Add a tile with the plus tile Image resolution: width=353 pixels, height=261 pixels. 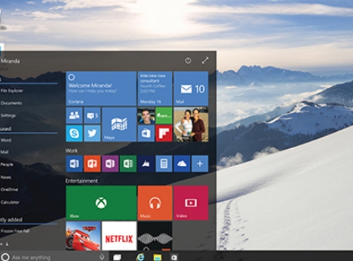pyautogui.click(x=200, y=164)
